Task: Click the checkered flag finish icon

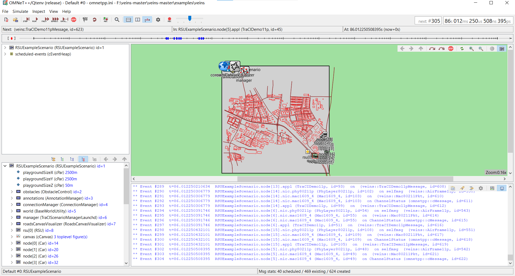Action: tap(85, 20)
